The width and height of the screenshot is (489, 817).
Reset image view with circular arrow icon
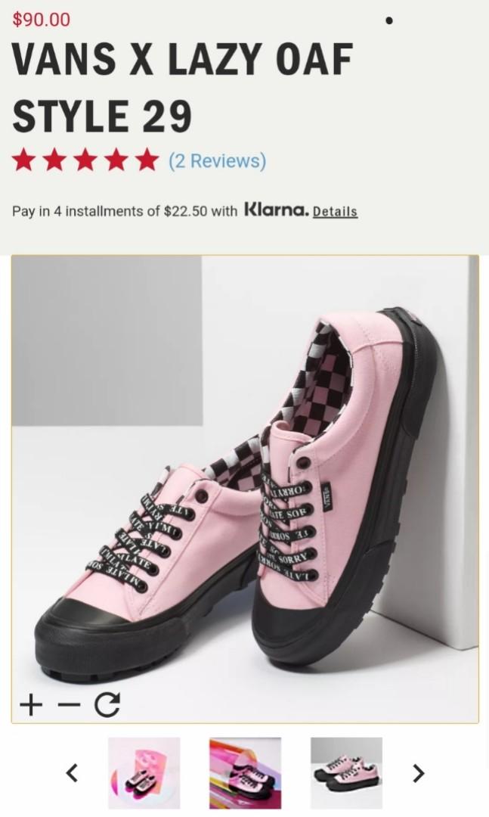[107, 705]
